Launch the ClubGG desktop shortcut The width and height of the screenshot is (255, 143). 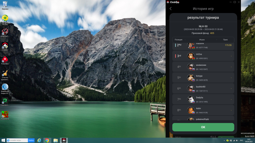point(5,46)
